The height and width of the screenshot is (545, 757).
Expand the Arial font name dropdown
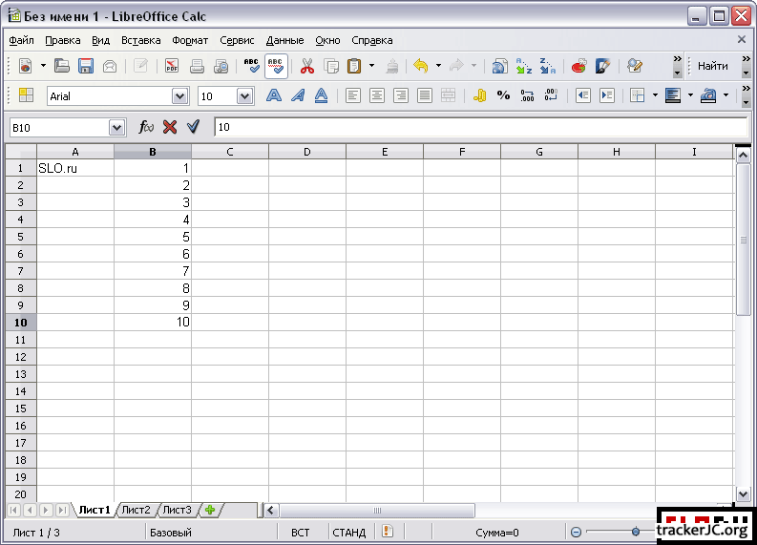pos(179,96)
